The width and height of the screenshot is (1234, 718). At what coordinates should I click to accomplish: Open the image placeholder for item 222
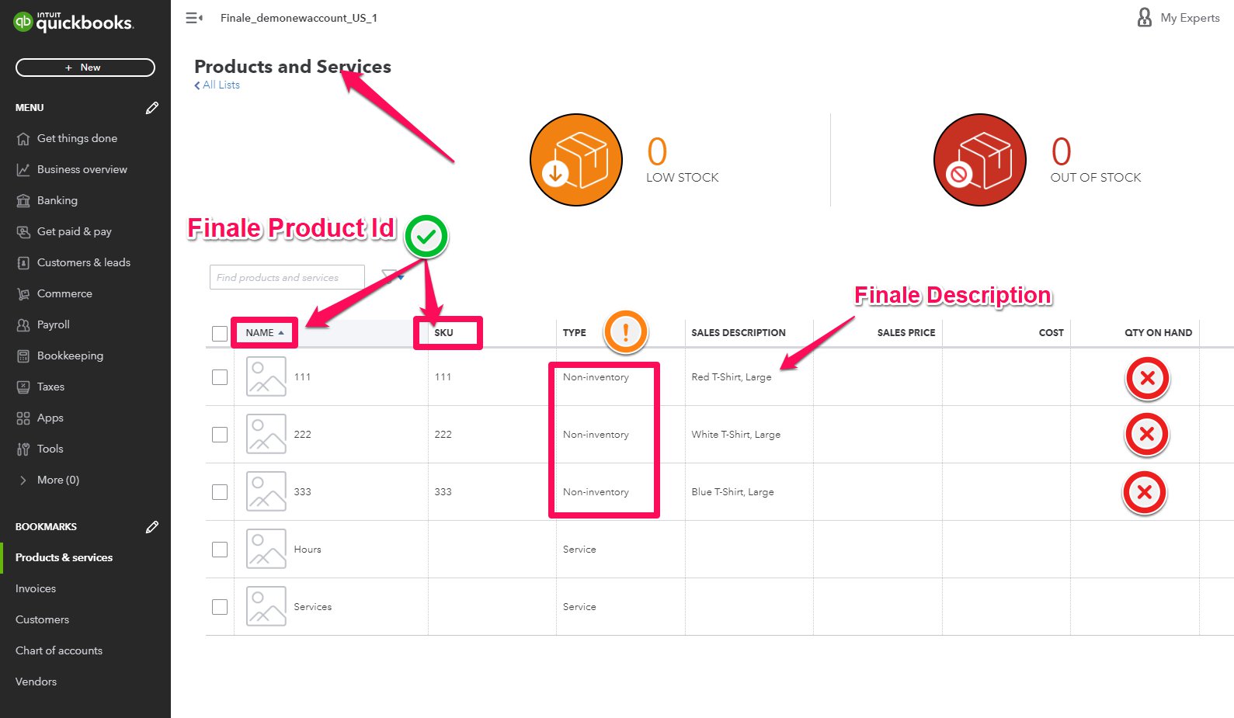pyautogui.click(x=266, y=434)
